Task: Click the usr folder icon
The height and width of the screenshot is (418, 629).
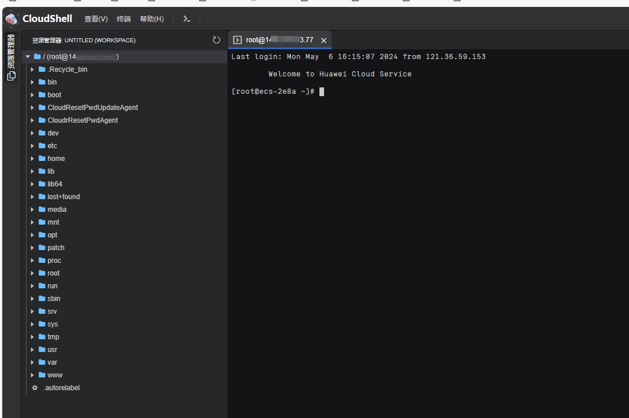Action: pos(42,349)
